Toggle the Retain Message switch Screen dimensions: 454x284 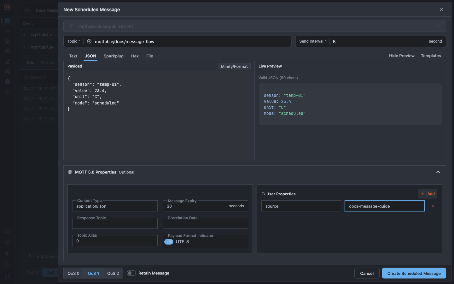[x=131, y=273]
